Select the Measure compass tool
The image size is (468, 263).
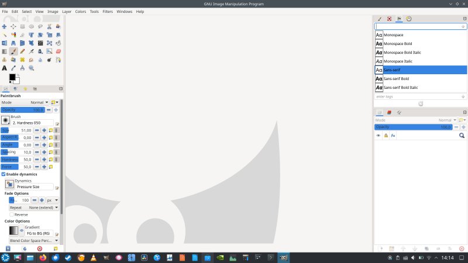(x=22, y=68)
